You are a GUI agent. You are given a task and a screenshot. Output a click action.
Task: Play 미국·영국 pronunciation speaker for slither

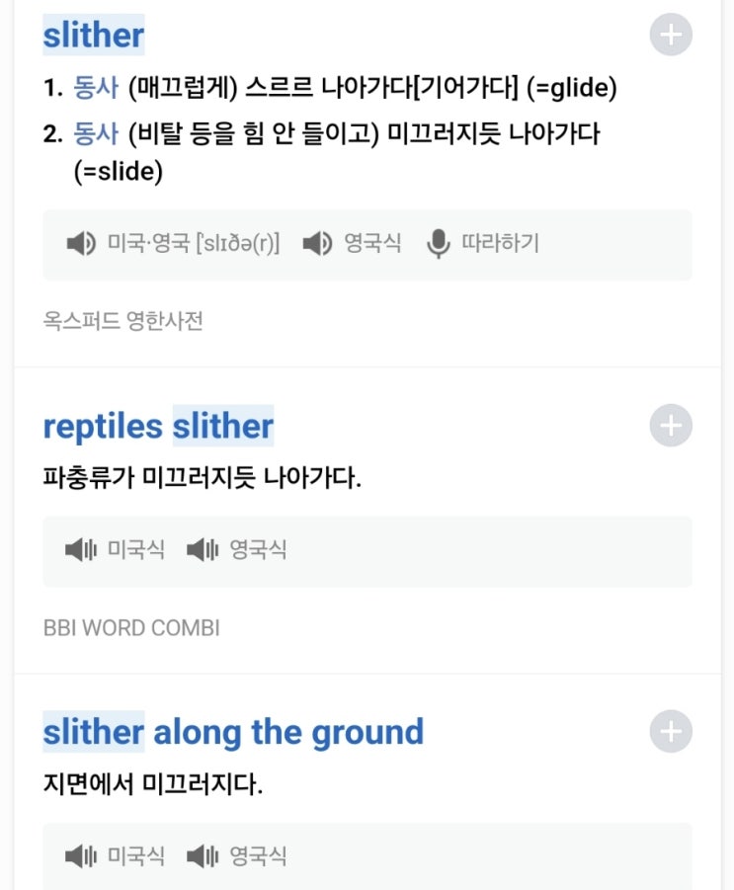point(81,244)
